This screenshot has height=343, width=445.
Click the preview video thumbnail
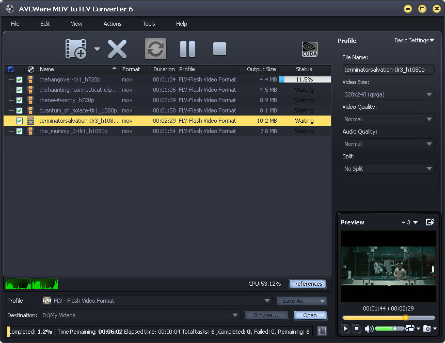(x=388, y=266)
